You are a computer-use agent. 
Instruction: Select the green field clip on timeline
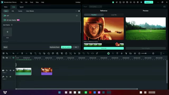tap(24, 72)
